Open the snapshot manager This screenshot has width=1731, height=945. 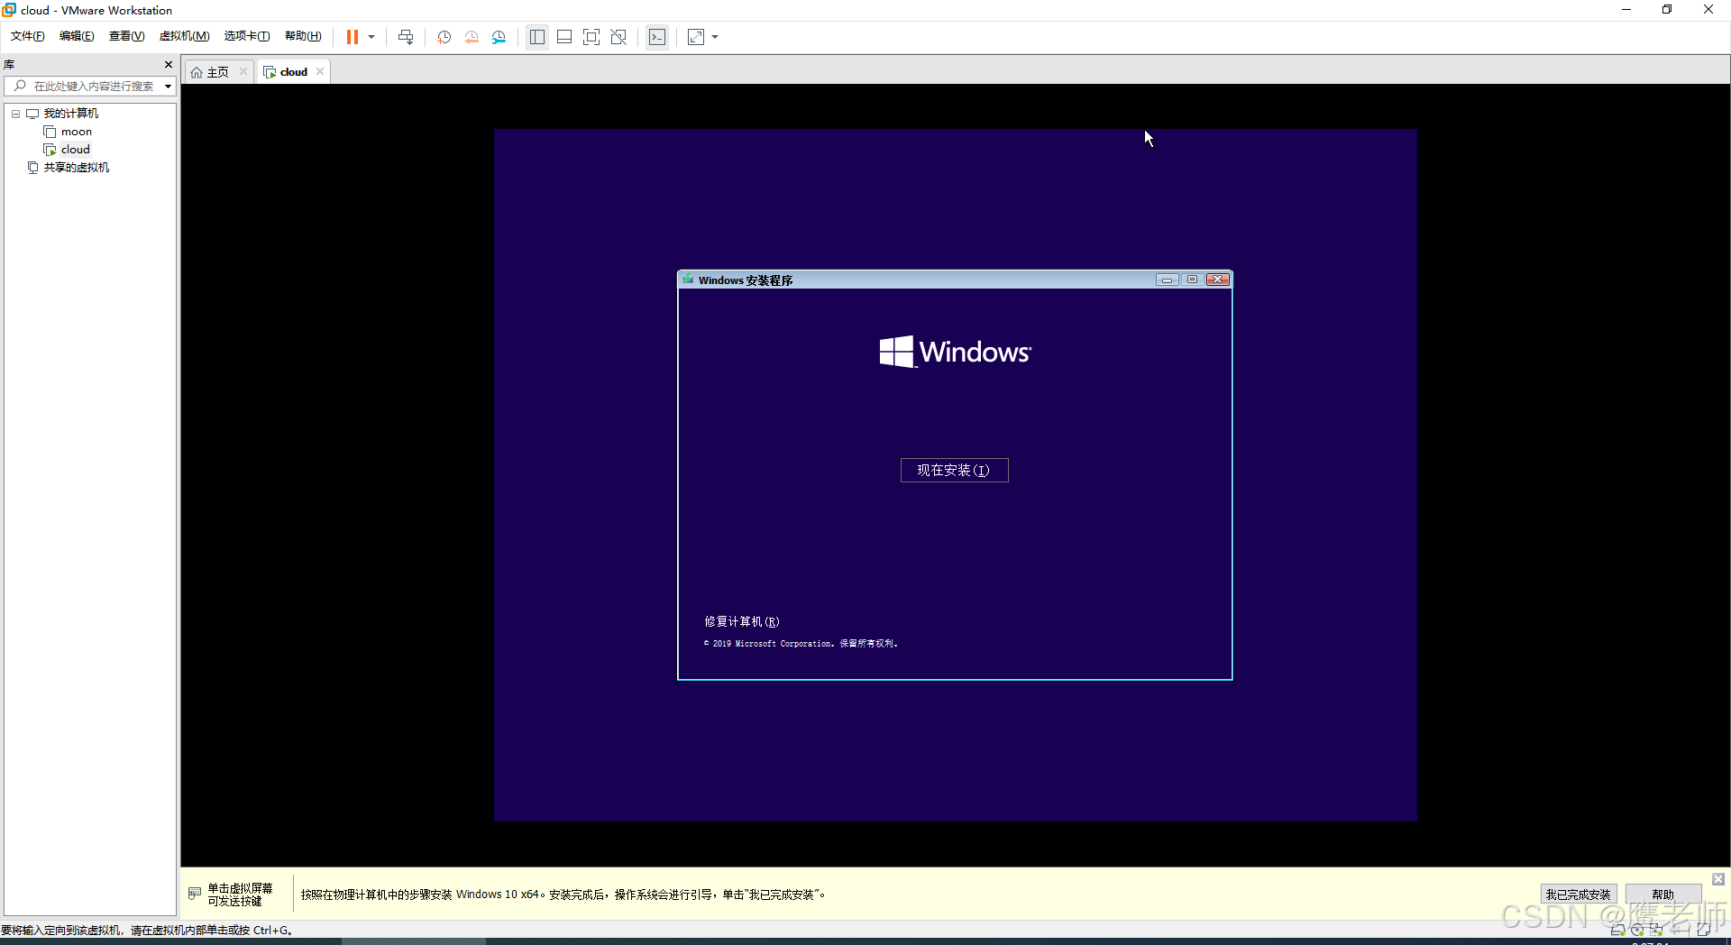point(499,37)
